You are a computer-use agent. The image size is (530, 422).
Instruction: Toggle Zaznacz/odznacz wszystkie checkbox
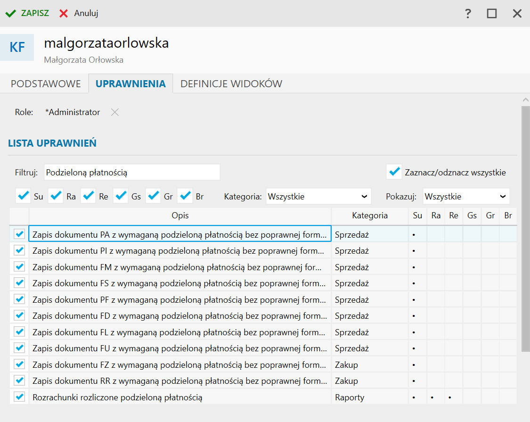[x=394, y=172]
